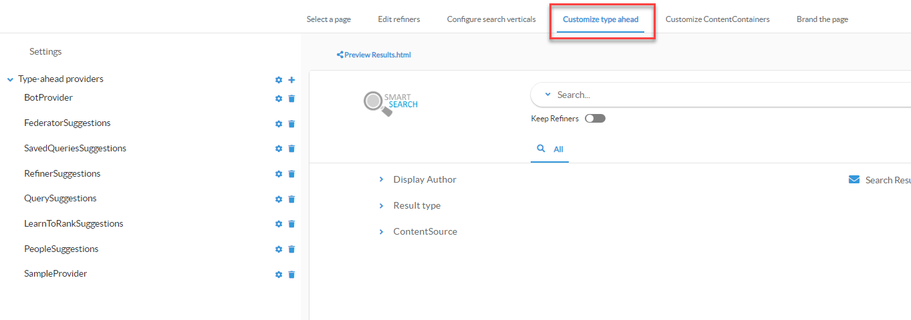Expand the Display Author refiner
Image resolution: width=911 pixels, height=320 pixels.
382,179
